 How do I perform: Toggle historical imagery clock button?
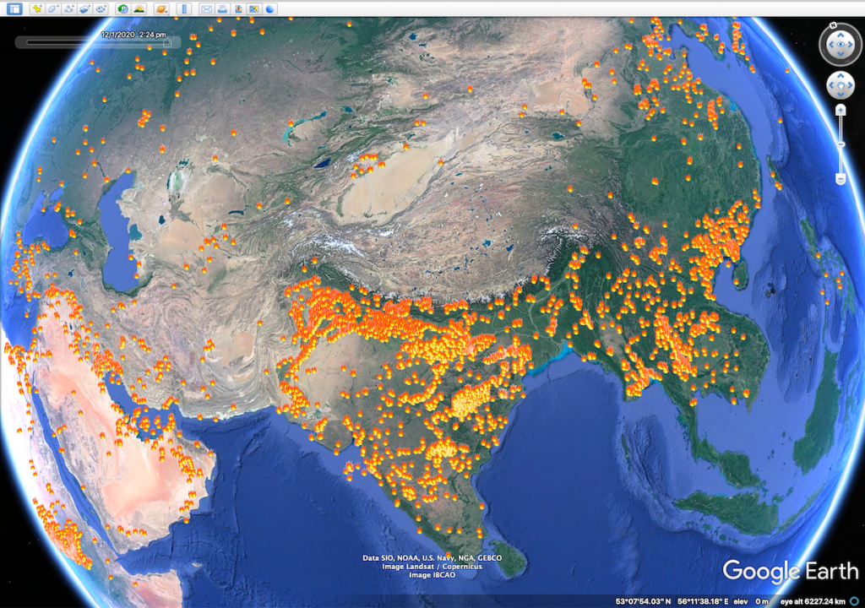122,8
